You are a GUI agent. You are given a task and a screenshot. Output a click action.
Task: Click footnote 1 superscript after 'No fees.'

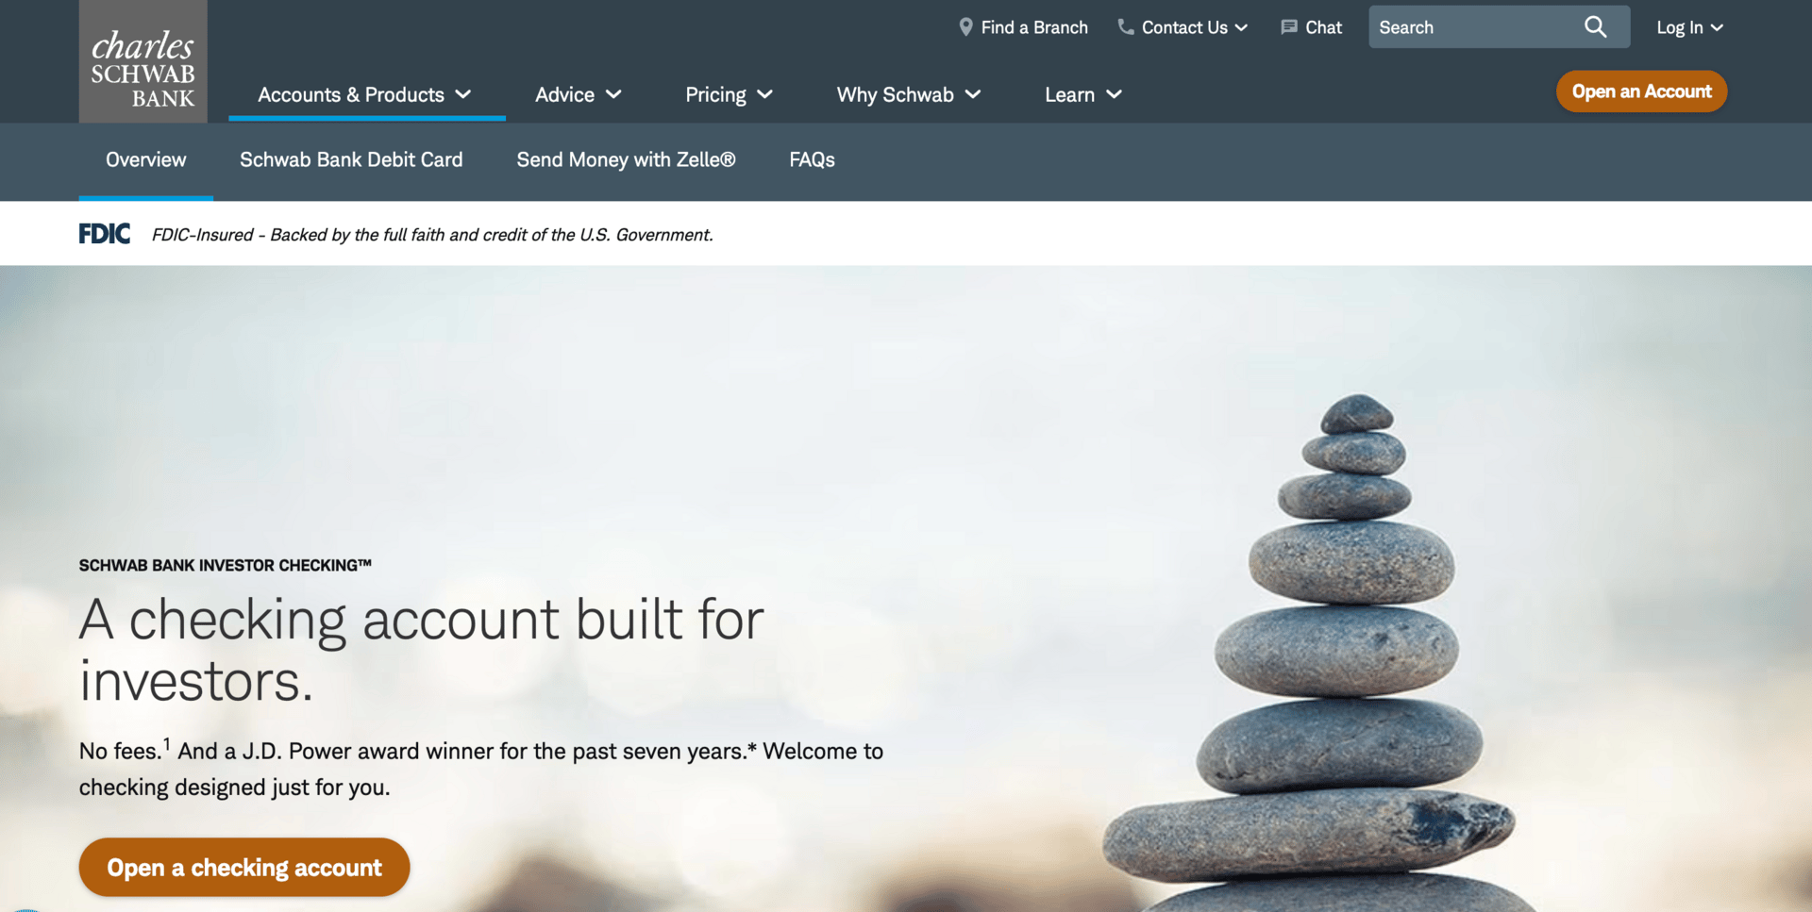point(166,743)
